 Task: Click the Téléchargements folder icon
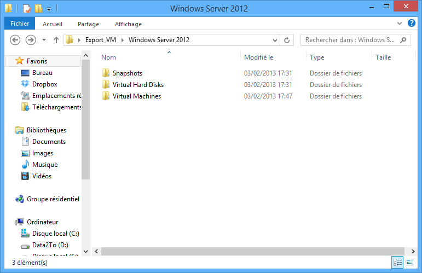tap(25, 107)
